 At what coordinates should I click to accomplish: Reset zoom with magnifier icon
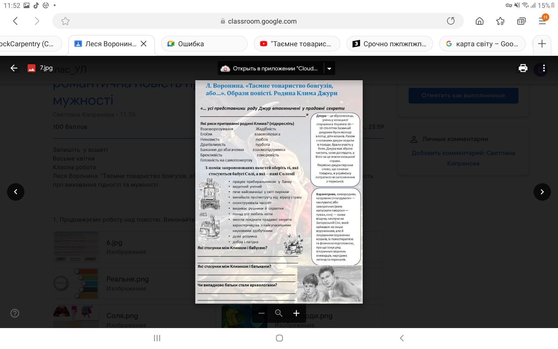pos(279,313)
